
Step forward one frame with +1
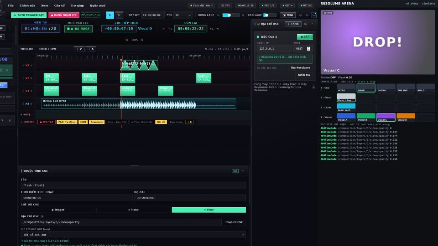212,28
